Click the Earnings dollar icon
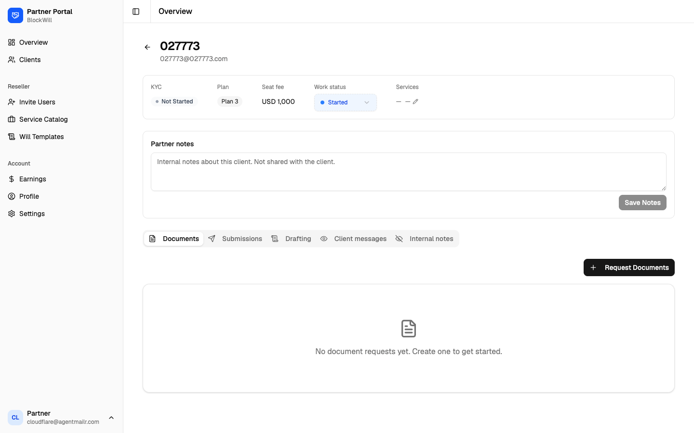 point(12,179)
